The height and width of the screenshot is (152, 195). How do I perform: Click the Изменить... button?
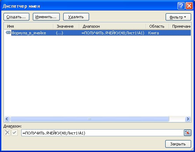(46, 17)
